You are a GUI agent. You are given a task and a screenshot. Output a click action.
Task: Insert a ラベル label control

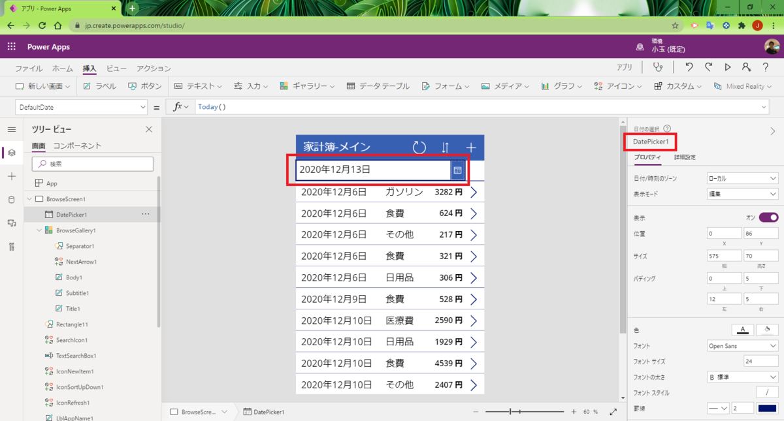tap(100, 86)
